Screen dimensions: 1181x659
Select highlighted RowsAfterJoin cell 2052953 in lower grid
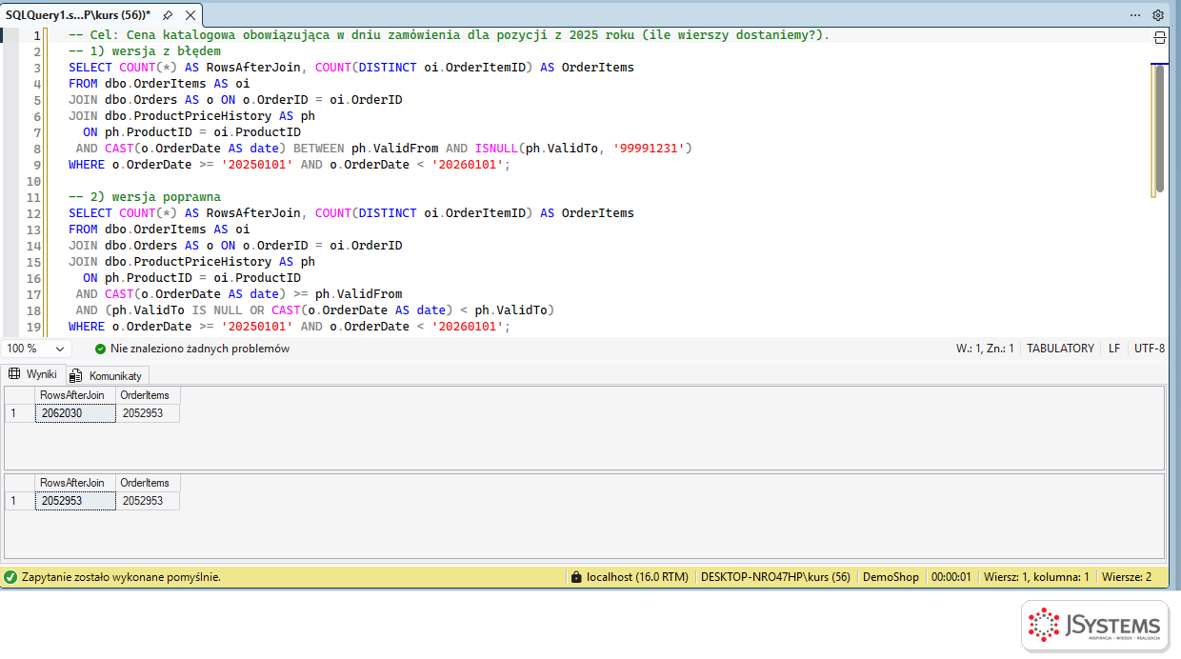tap(75, 501)
